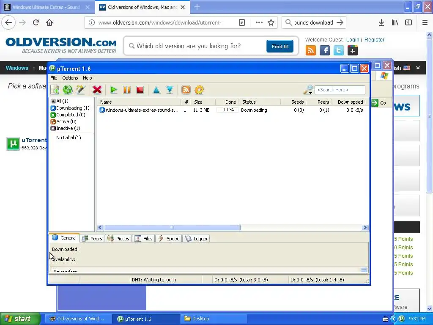Sort torrent list by Name column
The height and width of the screenshot is (325, 433).
pyautogui.click(x=140, y=102)
